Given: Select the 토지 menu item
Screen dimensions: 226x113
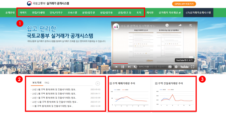Looking at the screenshot, I should [139, 12].
